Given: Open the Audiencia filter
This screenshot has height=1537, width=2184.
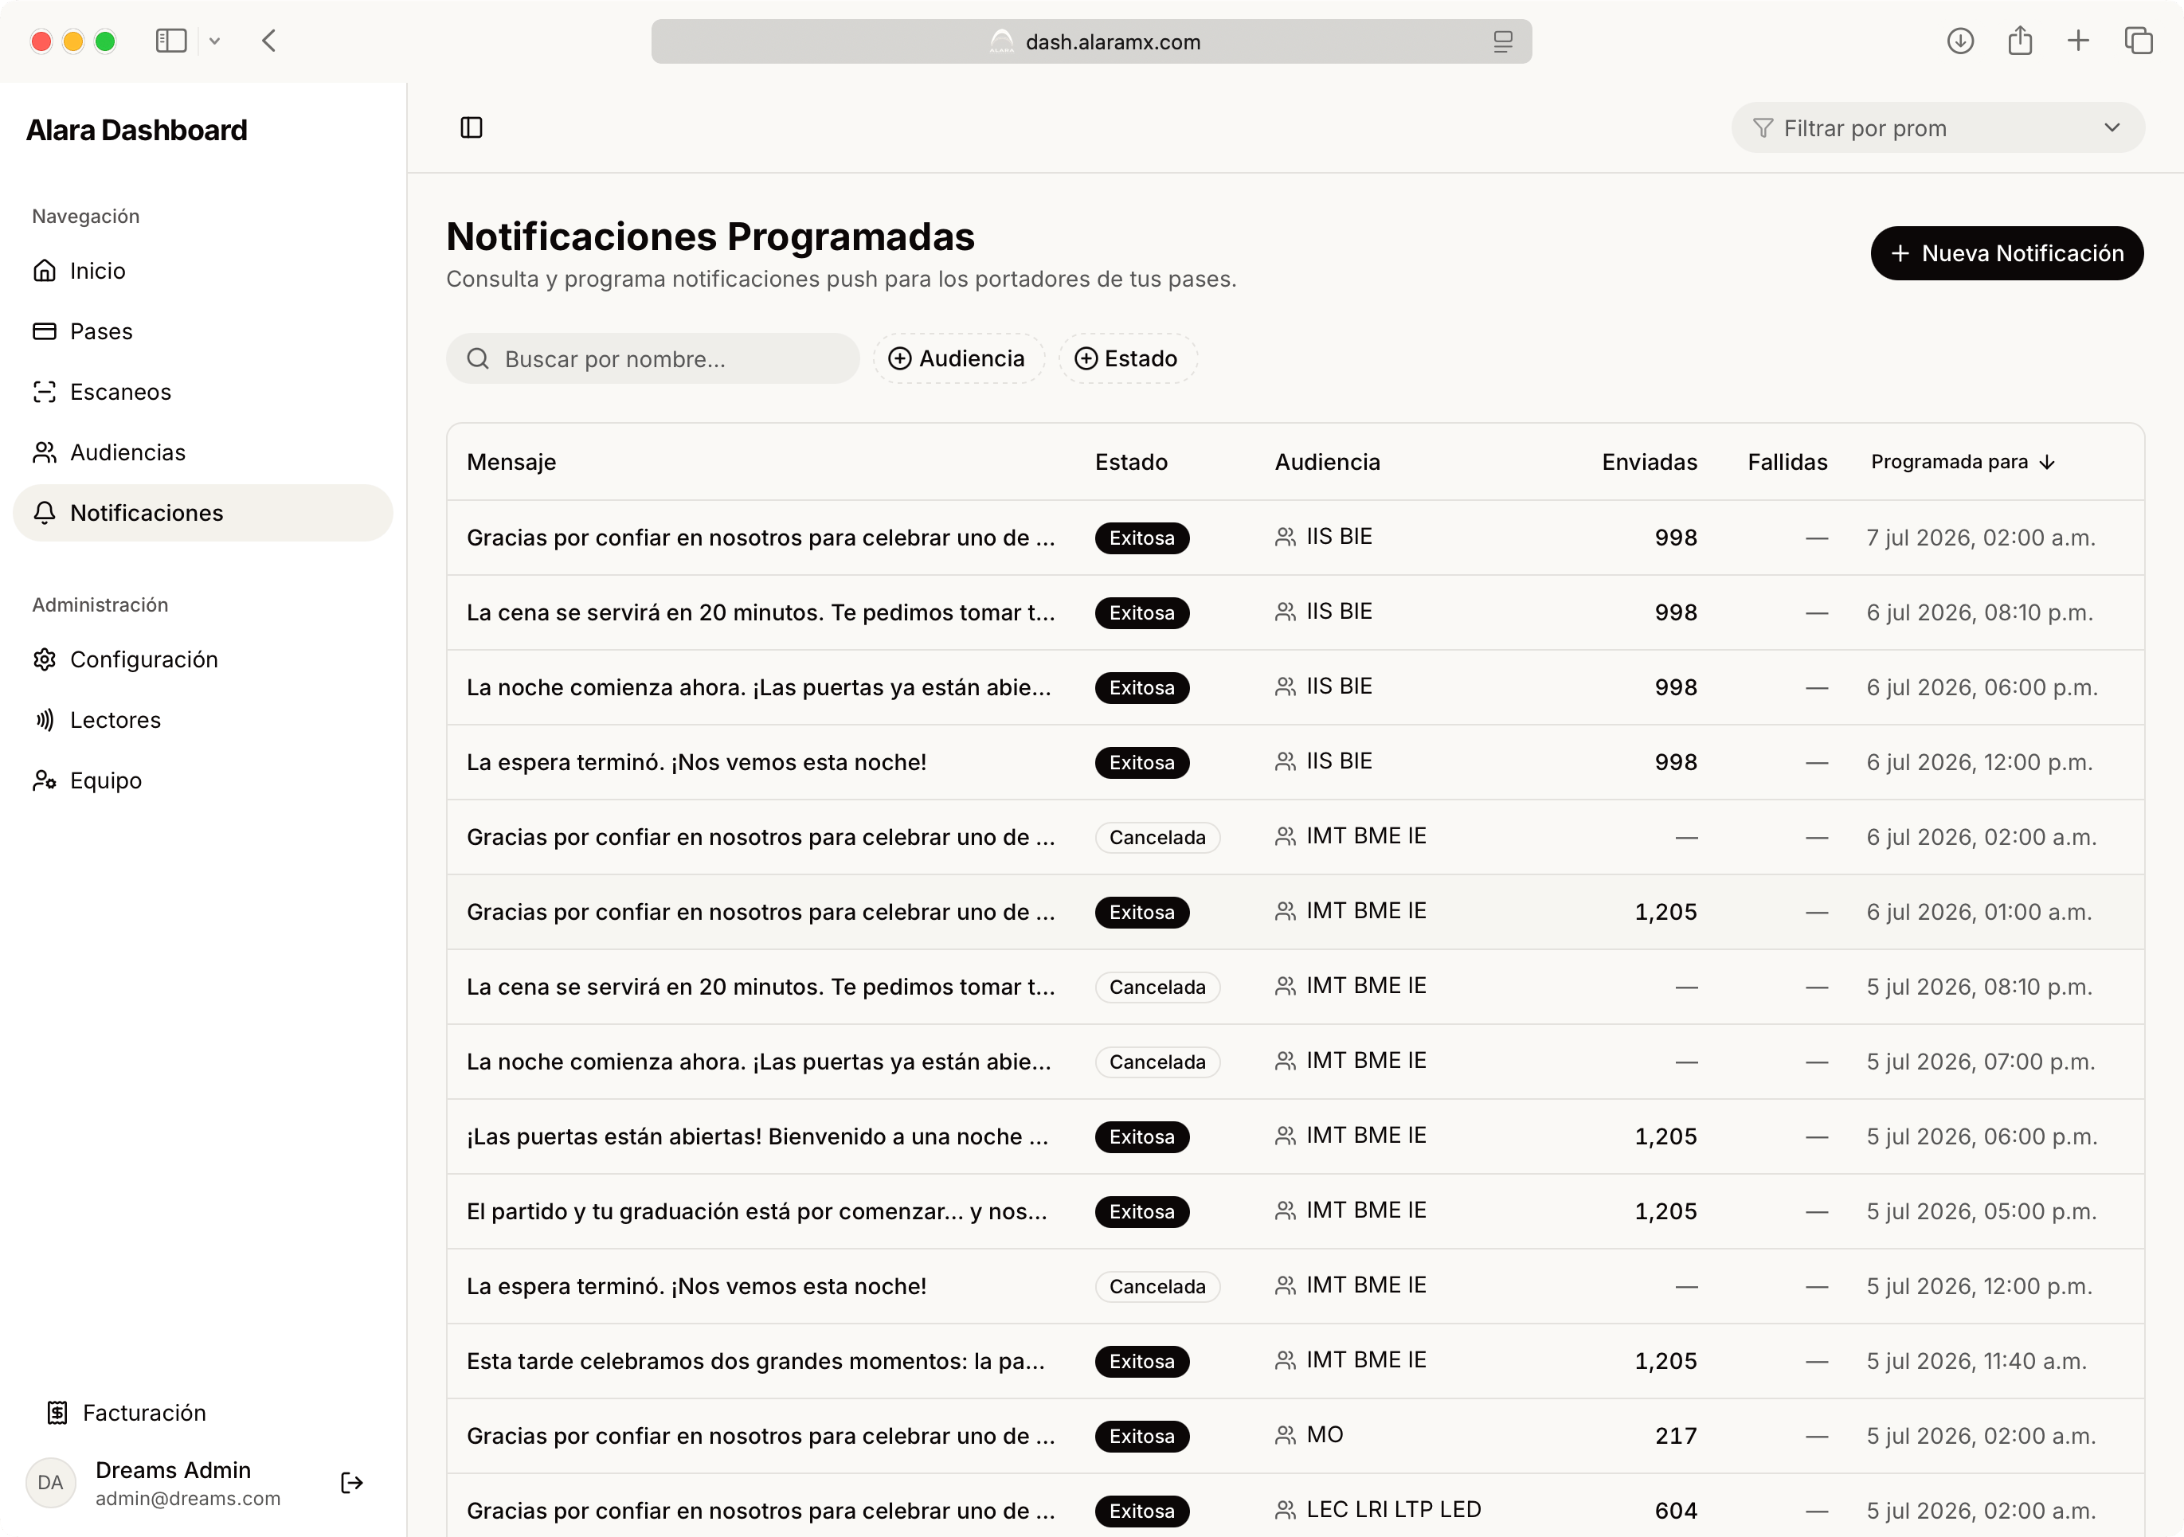Looking at the screenshot, I should click(958, 358).
